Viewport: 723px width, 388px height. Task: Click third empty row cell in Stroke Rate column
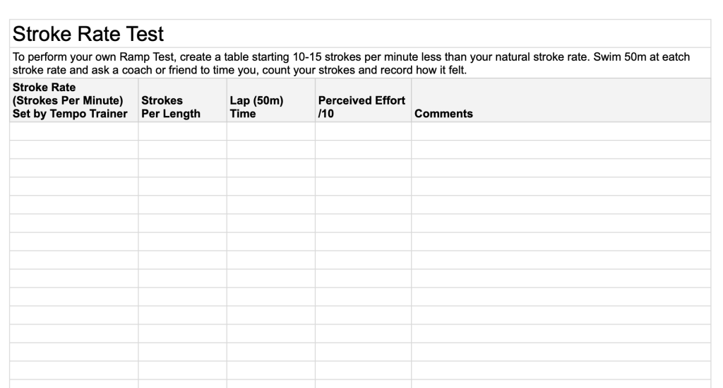click(x=73, y=168)
